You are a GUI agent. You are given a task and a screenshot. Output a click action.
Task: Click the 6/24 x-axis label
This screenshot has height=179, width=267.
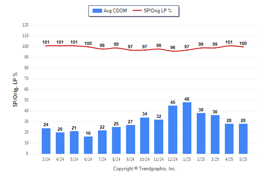(x=88, y=160)
